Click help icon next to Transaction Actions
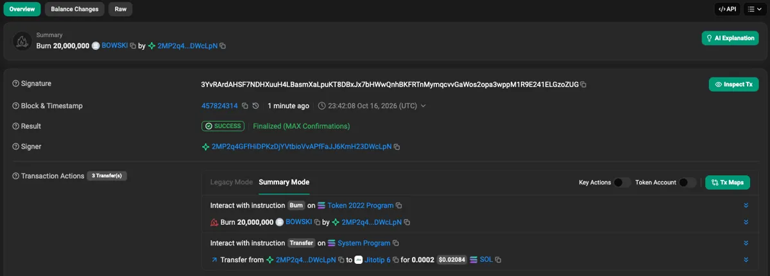Viewport: 770px width, 276px height. click(x=16, y=175)
